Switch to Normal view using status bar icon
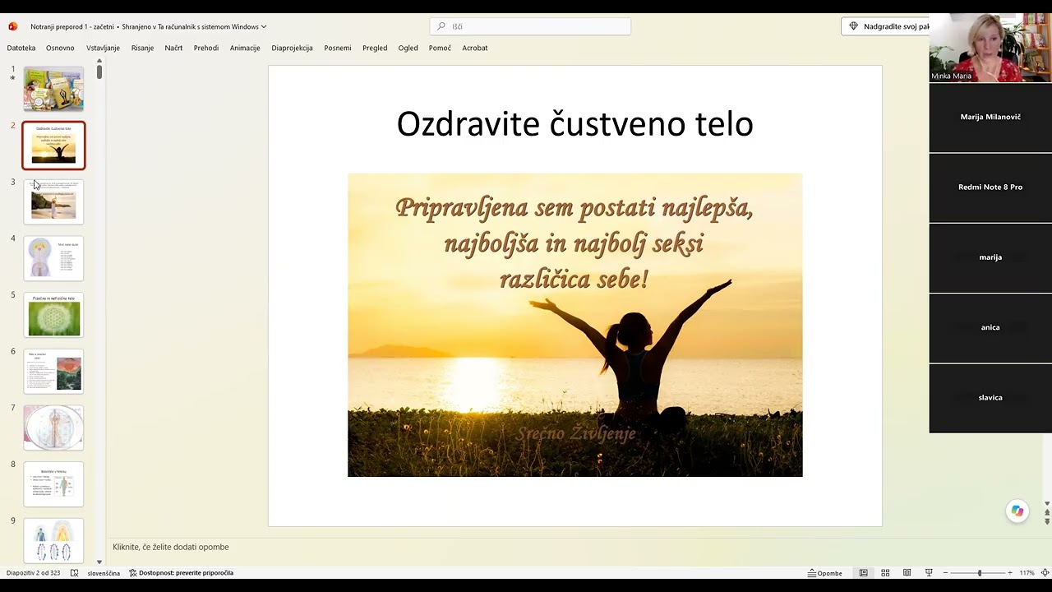 863,573
